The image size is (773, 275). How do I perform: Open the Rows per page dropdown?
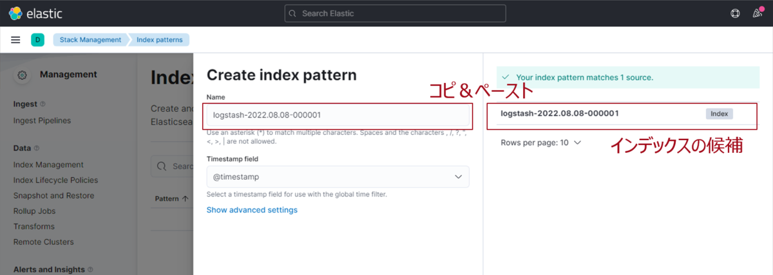point(540,143)
